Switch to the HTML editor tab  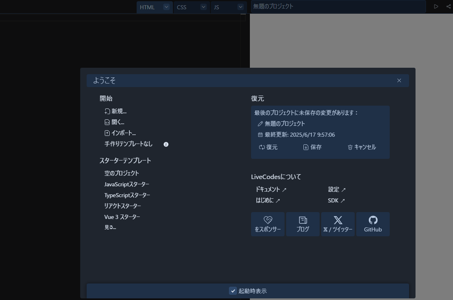coord(148,7)
